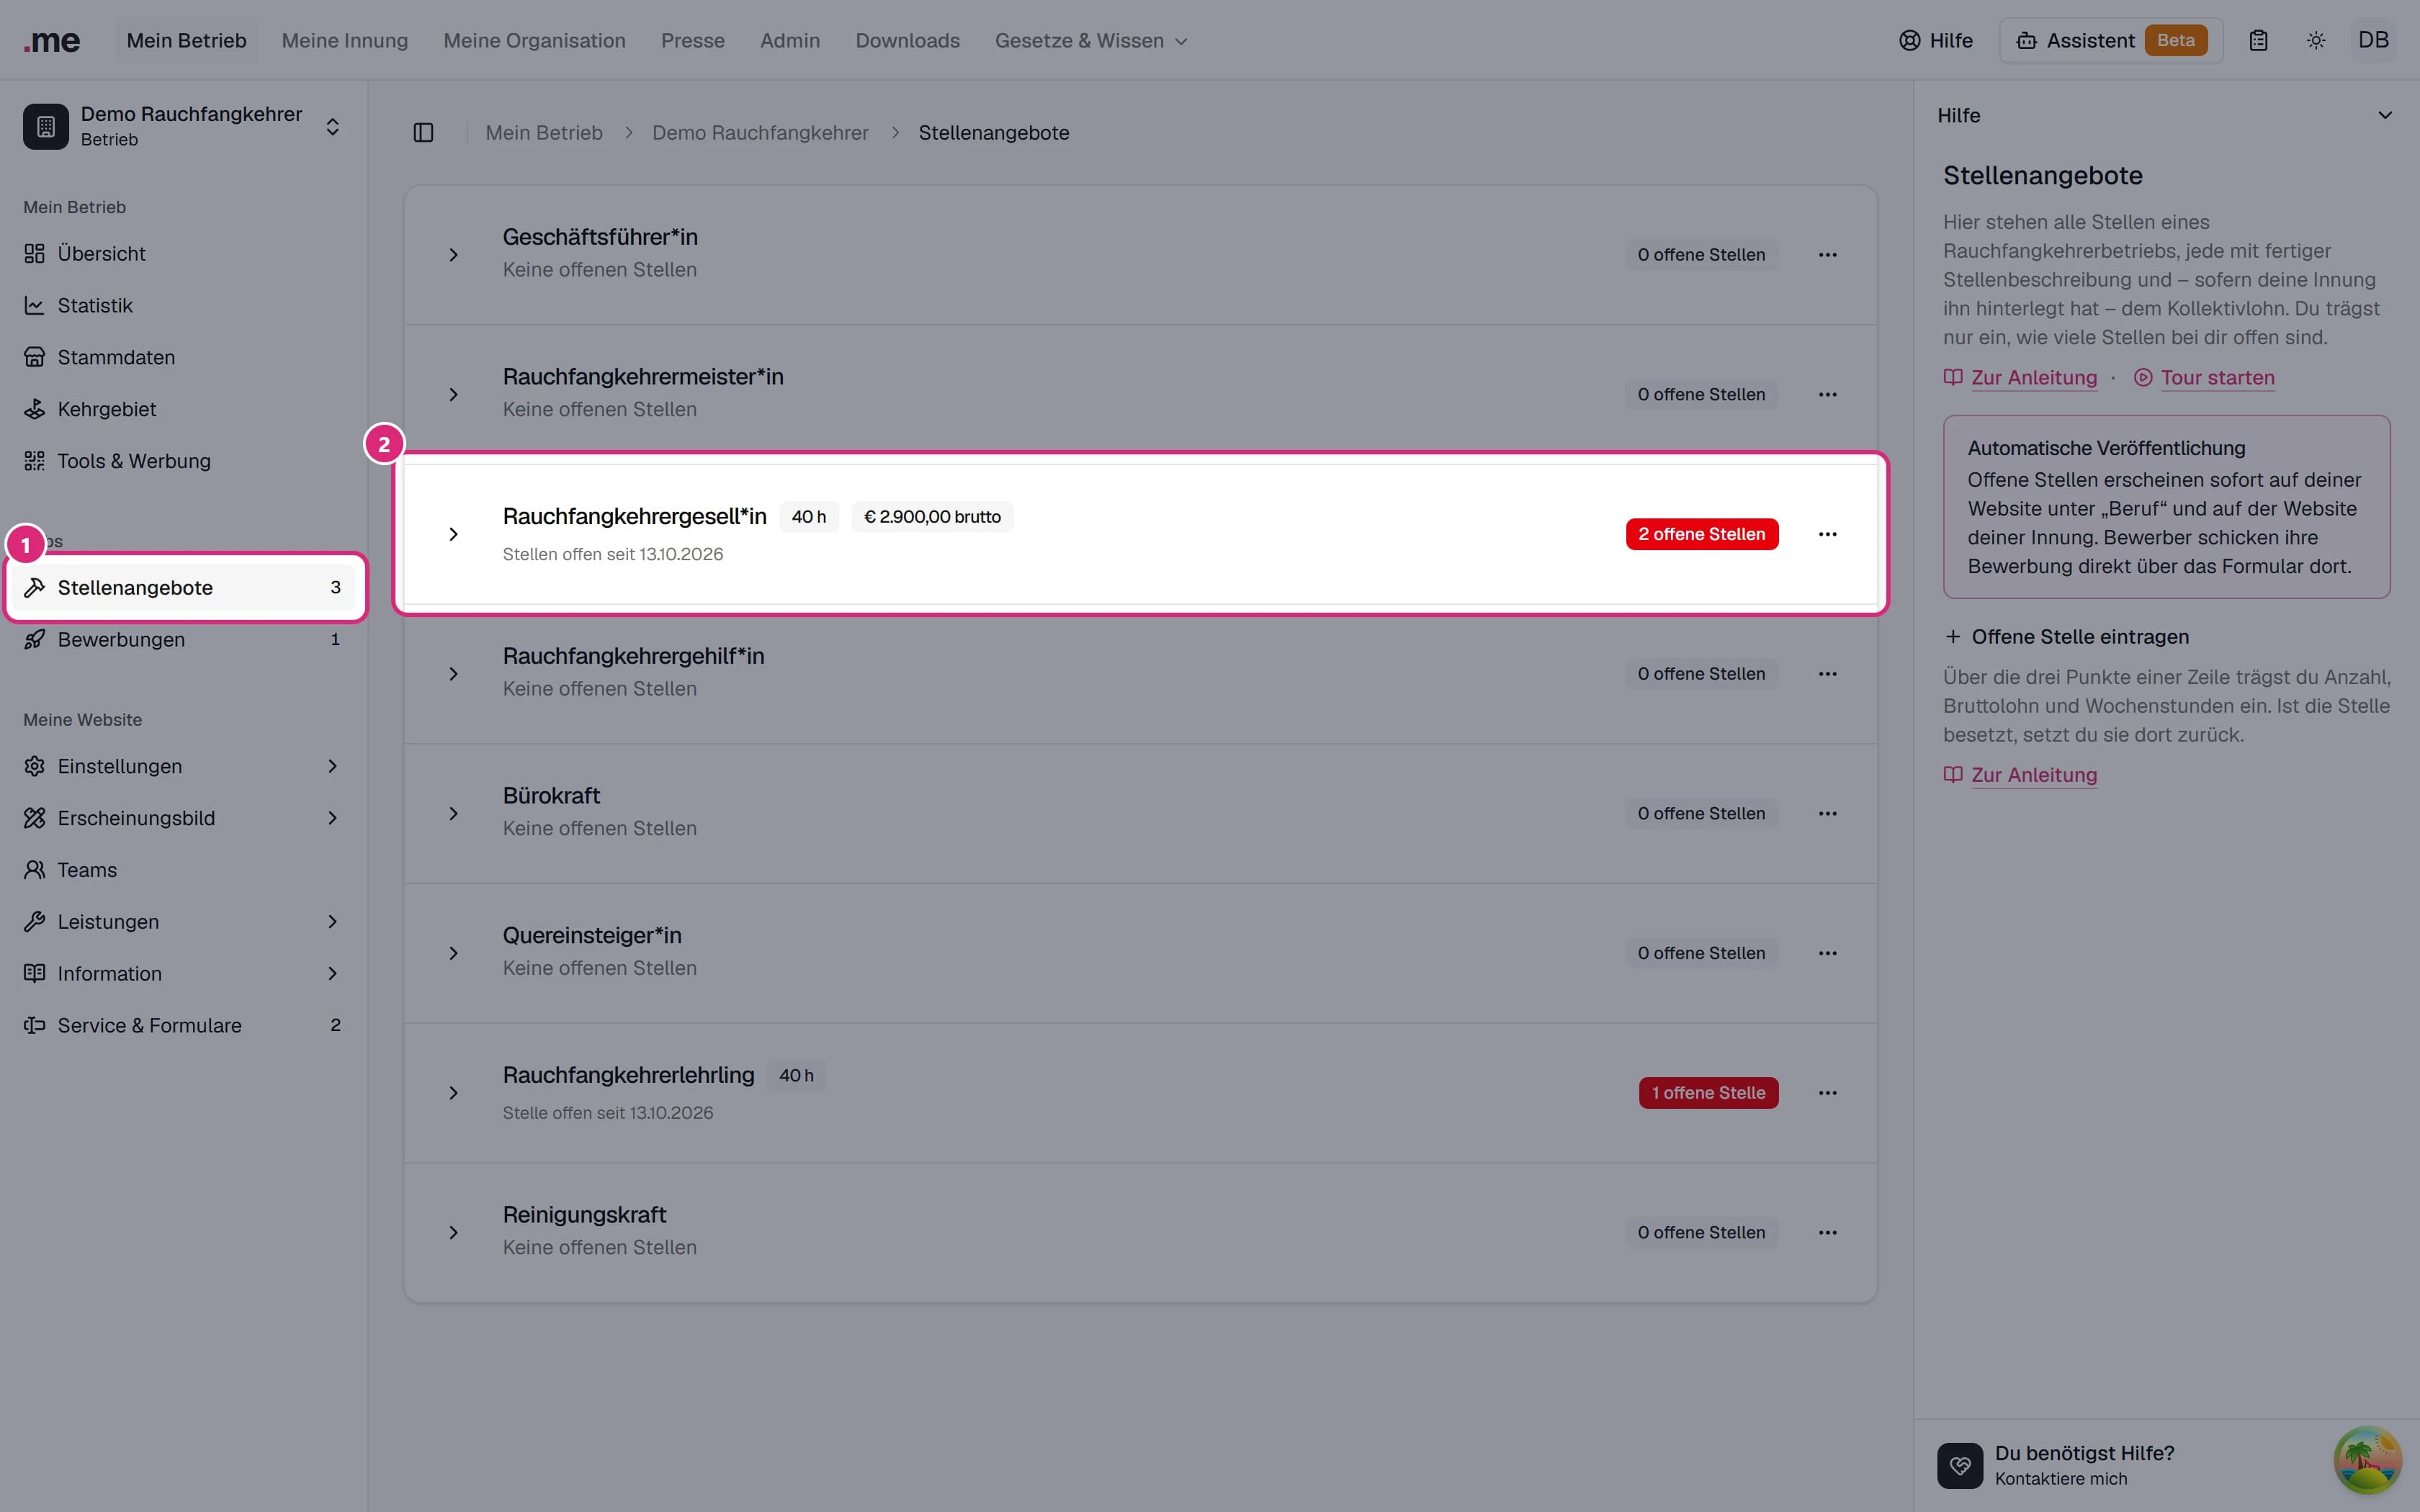Expand the Bürokraft row
This screenshot has width=2420, height=1512.
point(453,814)
